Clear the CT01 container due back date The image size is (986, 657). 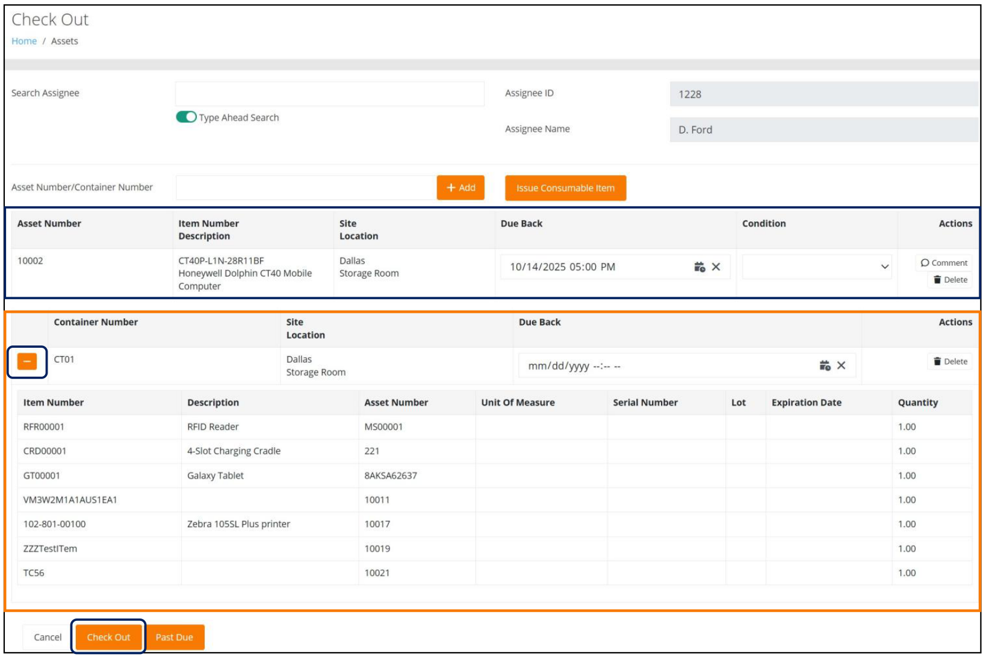841,366
